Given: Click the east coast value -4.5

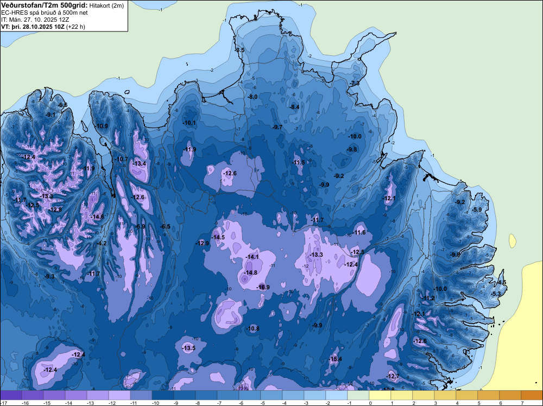Looking at the screenshot, I should (x=501, y=282).
